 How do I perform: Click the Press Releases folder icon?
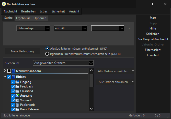pos(17,109)
